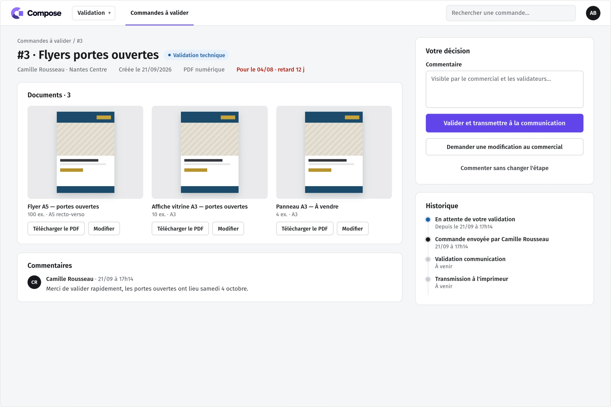Click the 100 ex. · A5 recto-verso text

[56, 214]
